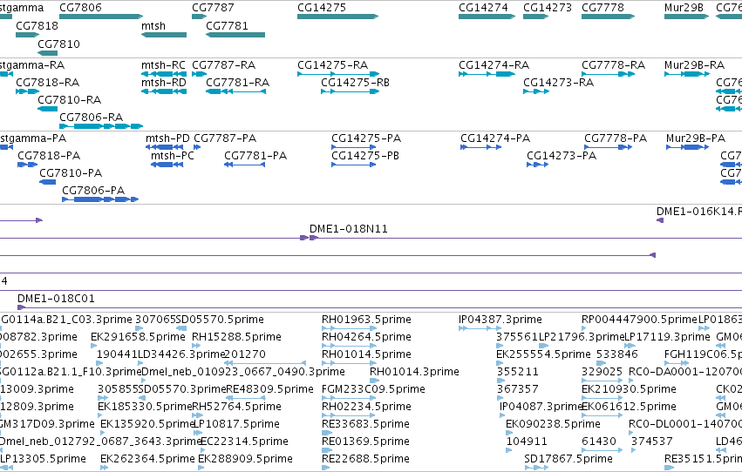Click the Mur29B-PA protein
742x472 pixels.
coord(688,147)
